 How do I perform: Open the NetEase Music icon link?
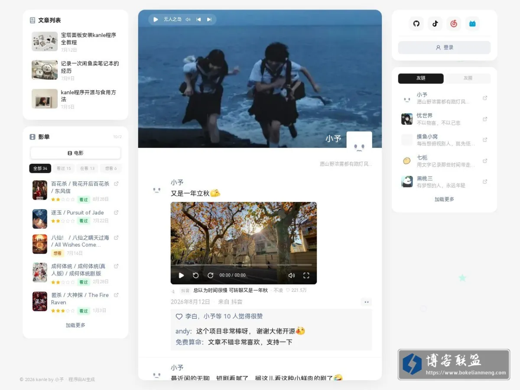(454, 24)
